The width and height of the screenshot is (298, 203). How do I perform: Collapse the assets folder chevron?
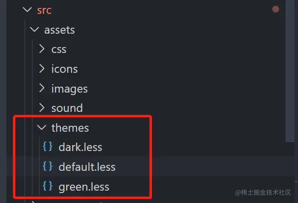(34, 29)
